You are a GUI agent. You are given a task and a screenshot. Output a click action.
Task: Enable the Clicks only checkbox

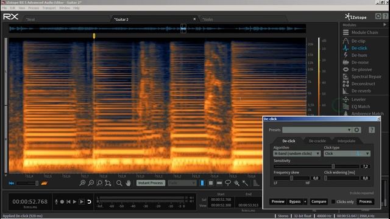(333, 201)
